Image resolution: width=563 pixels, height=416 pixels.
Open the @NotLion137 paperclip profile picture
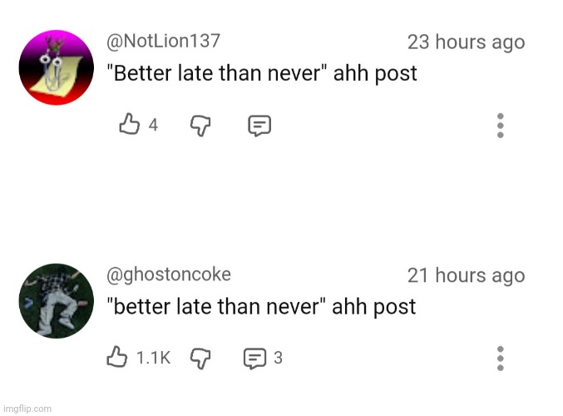56,68
